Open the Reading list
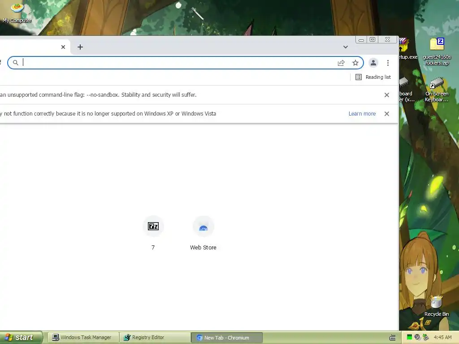Image resolution: width=459 pixels, height=344 pixels. tap(373, 77)
